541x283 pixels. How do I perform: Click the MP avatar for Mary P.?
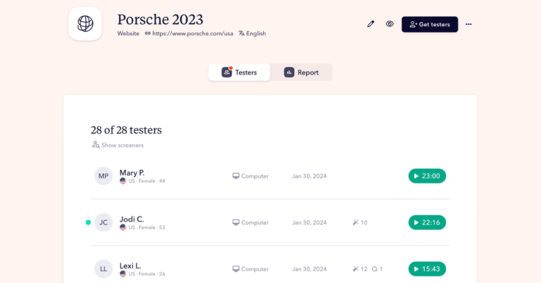point(104,176)
